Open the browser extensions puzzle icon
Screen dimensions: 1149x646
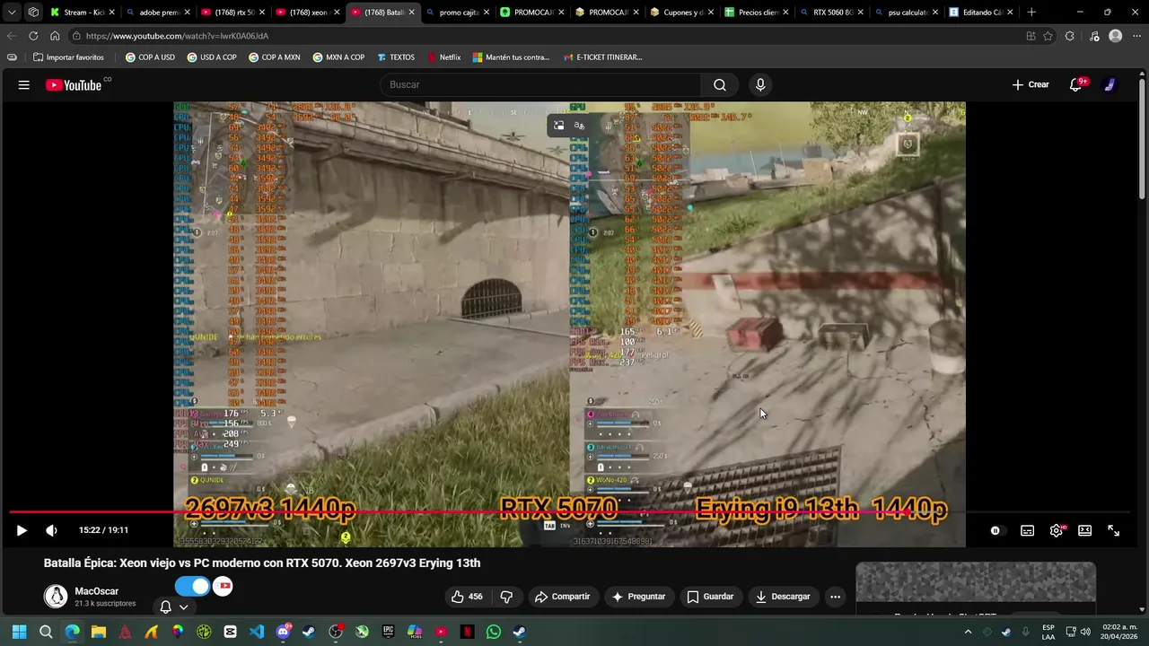[1069, 36]
